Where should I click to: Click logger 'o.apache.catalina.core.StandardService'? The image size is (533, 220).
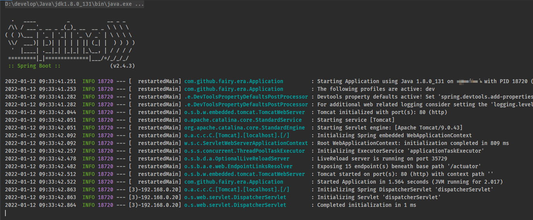pos(243,120)
